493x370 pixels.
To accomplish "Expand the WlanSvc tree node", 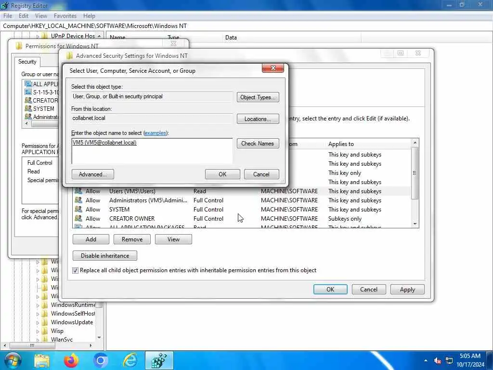I will pos(38,340).
